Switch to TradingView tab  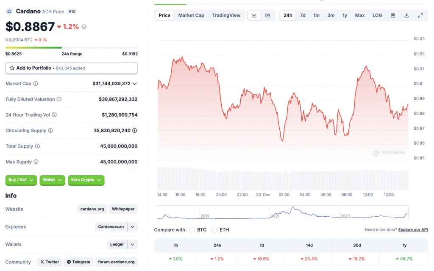tap(226, 15)
